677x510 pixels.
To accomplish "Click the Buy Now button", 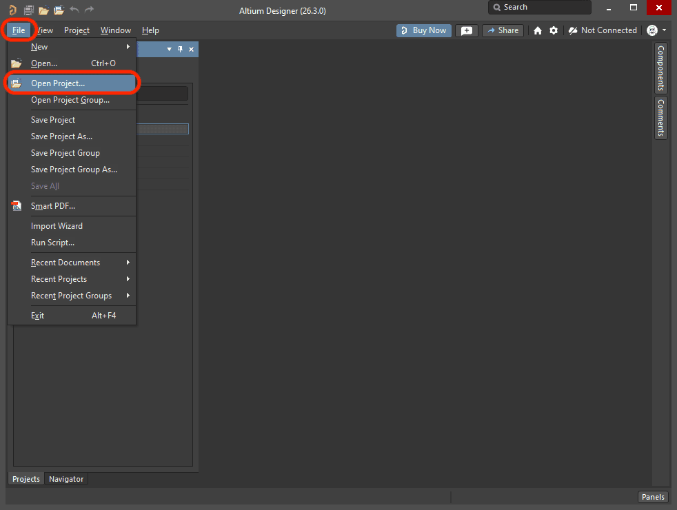I will (423, 30).
